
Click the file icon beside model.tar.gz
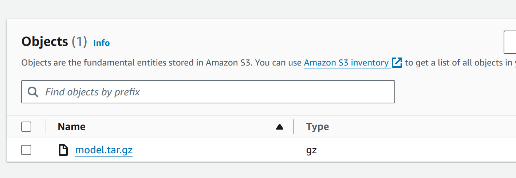click(63, 150)
